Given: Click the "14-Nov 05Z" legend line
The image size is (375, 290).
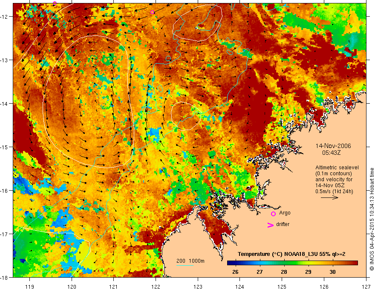Looking at the screenshot, I should [330, 186].
